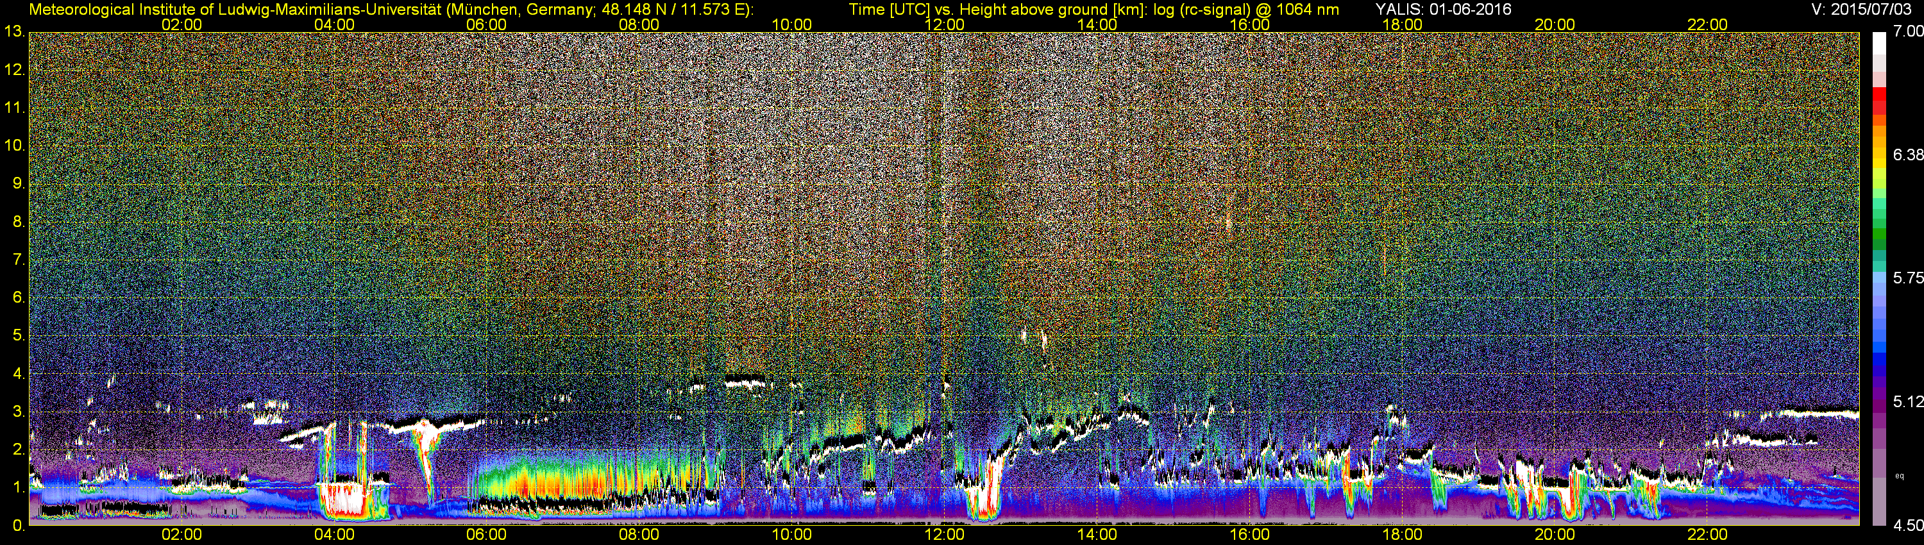Click the '10.' height axis label
The height and width of the screenshot is (545, 1924).
pos(15,145)
